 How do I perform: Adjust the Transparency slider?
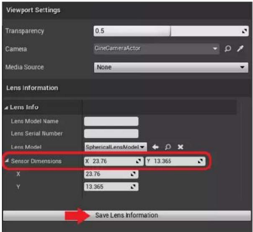click(x=171, y=31)
